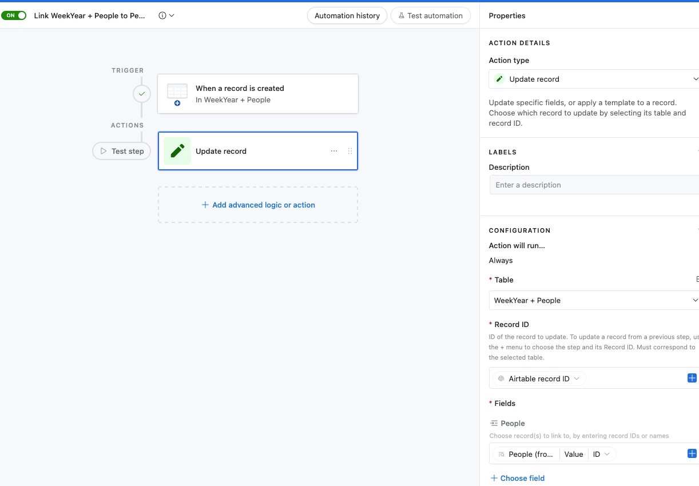Click Test automation button
The width and height of the screenshot is (699, 486).
pos(431,15)
